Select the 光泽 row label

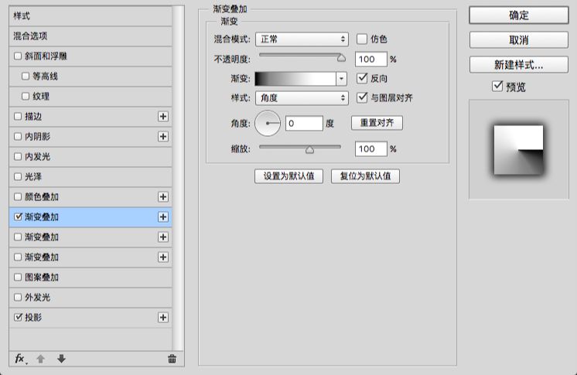33,176
